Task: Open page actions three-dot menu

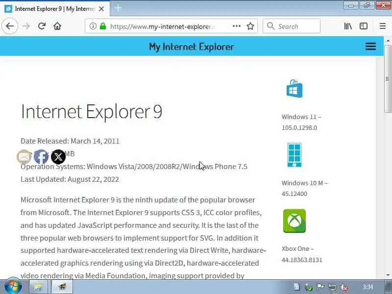Action: 237,26
